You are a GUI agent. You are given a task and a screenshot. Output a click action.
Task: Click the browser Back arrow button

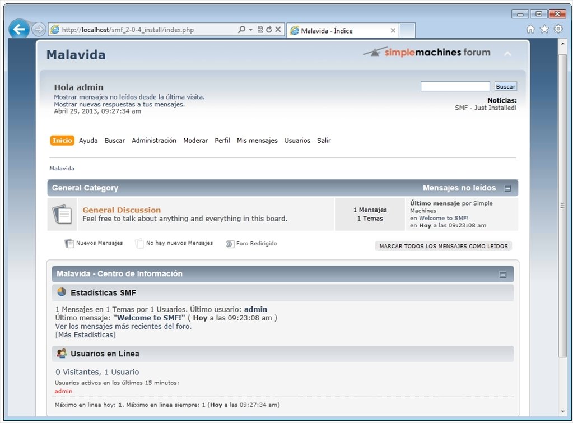tap(19, 29)
